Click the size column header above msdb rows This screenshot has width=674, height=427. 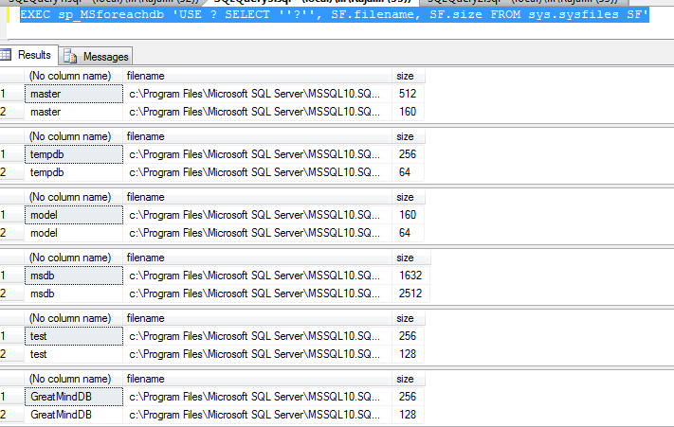(410, 258)
